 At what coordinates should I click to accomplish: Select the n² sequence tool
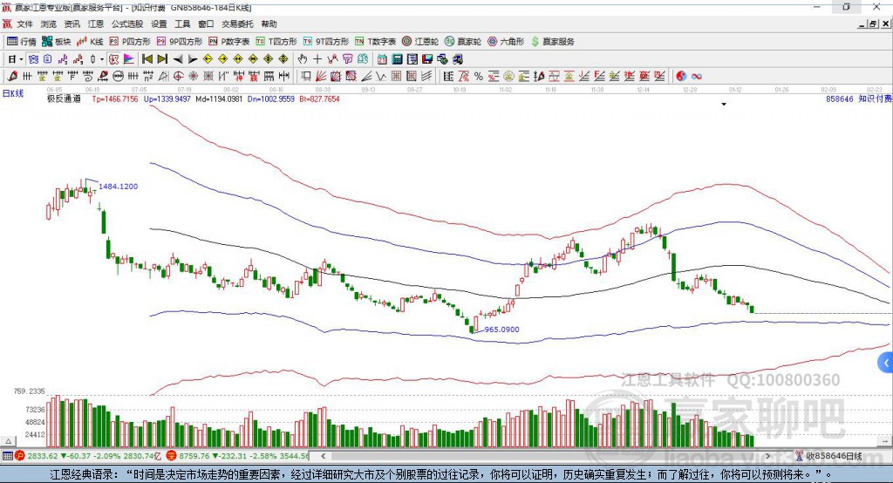tap(148, 77)
